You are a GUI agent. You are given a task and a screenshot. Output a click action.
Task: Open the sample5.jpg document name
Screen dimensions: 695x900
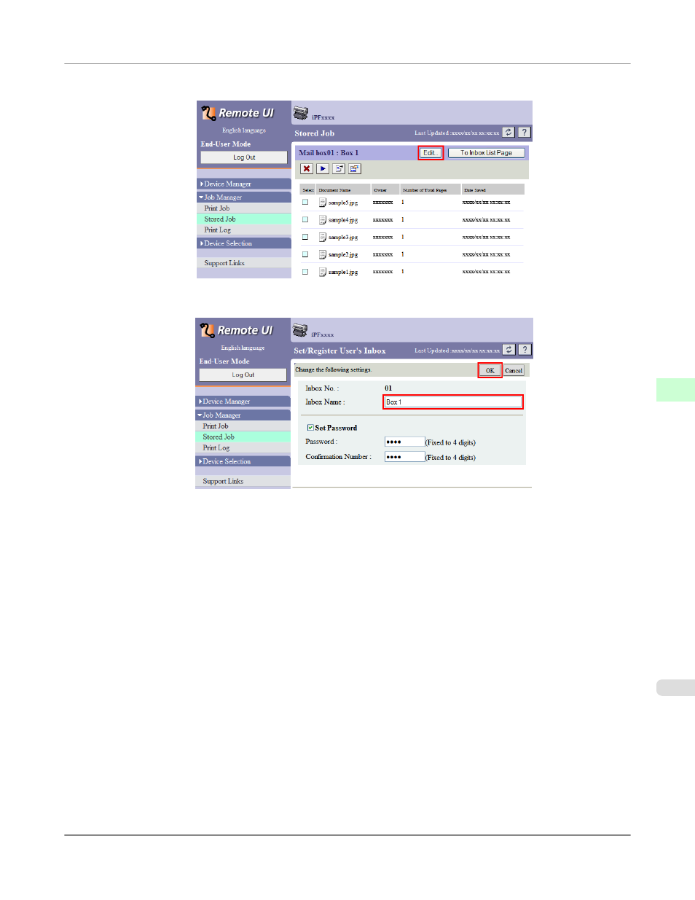pos(343,203)
